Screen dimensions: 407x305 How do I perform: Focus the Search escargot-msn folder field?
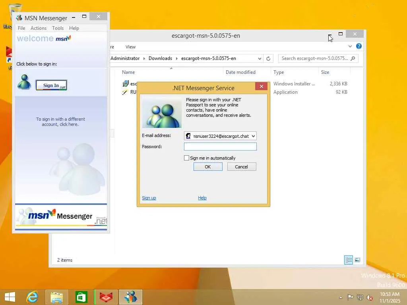[x=318, y=58]
